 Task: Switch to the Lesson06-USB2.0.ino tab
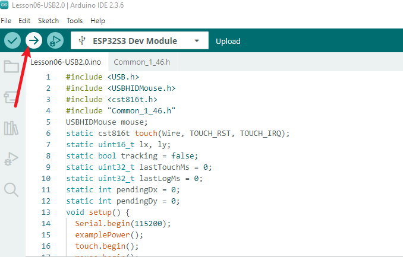(66, 62)
